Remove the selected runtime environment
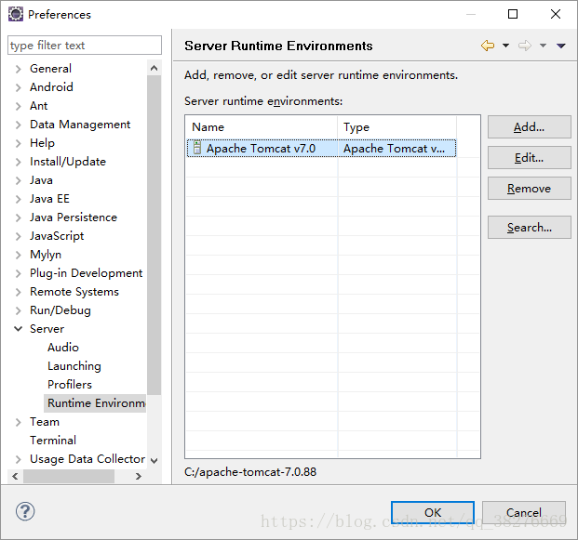The height and width of the screenshot is (540, 578). (x=530, y=188)
